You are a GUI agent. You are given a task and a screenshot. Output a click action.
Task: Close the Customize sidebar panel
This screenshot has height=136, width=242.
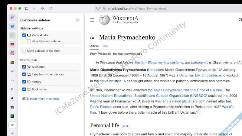(77, 20)
